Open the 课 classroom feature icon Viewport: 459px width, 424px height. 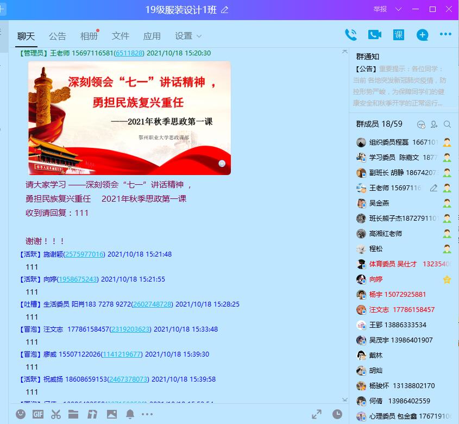[399, 35]
